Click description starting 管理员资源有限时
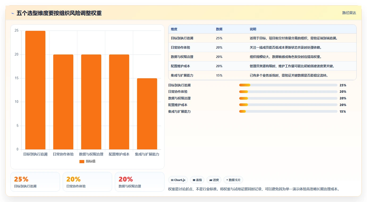Viewport: 367px width, 202px height. (x=292, y=66)
